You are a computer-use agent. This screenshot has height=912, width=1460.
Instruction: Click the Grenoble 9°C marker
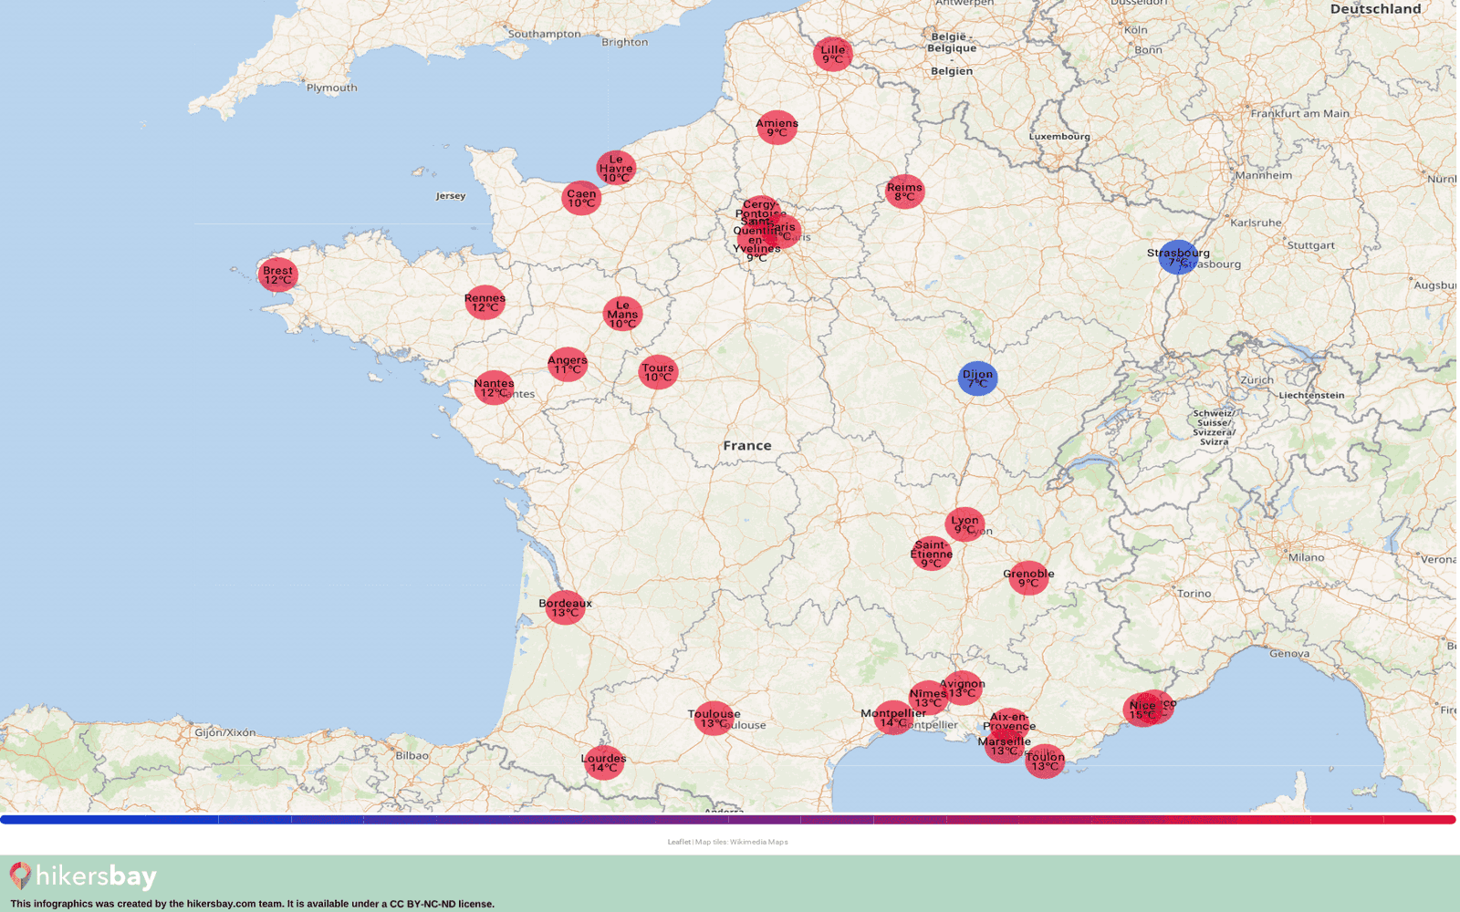[x=1028, y=578]
